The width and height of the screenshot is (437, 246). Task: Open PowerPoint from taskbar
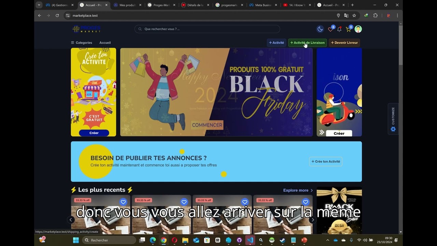pos(304,240)
